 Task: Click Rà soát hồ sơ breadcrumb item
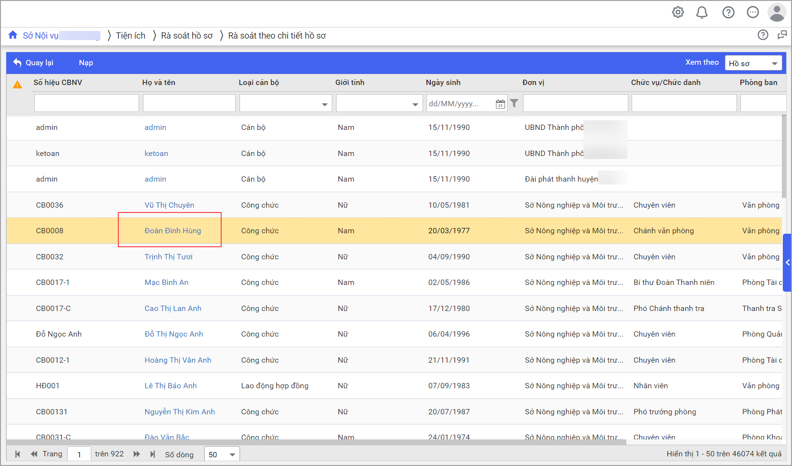[187, 36]
